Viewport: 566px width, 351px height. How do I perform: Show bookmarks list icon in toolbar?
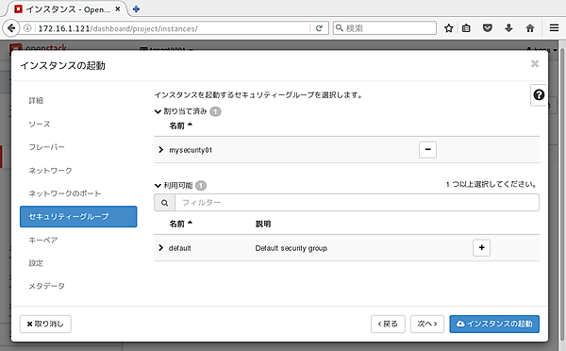click(466, 28)
